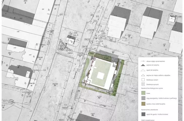
Task: Click parcel label '26/1 B'
Action: pos(10,54)
